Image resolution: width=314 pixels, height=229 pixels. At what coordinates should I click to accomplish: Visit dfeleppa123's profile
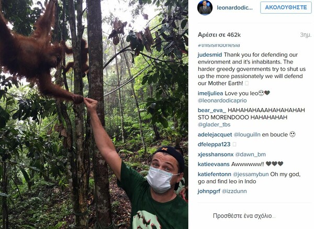tap(214, 144)
